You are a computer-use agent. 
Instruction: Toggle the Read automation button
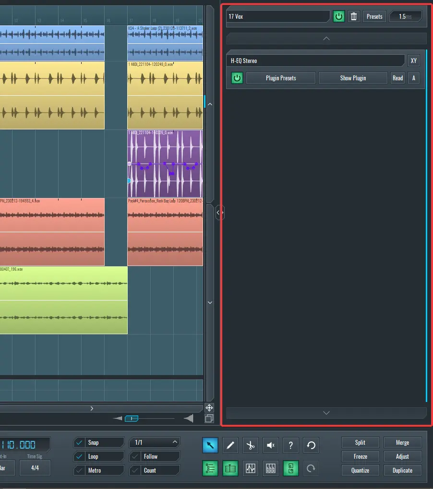click(397, 78)
